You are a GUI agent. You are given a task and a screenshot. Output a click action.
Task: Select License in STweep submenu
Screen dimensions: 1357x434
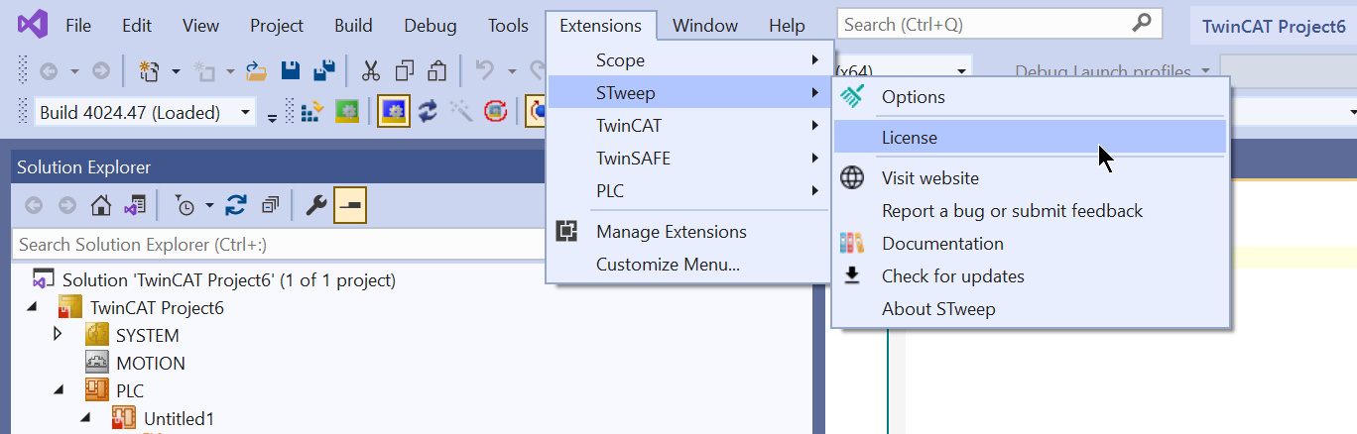pyautogui.click(x=1030, y=138)
